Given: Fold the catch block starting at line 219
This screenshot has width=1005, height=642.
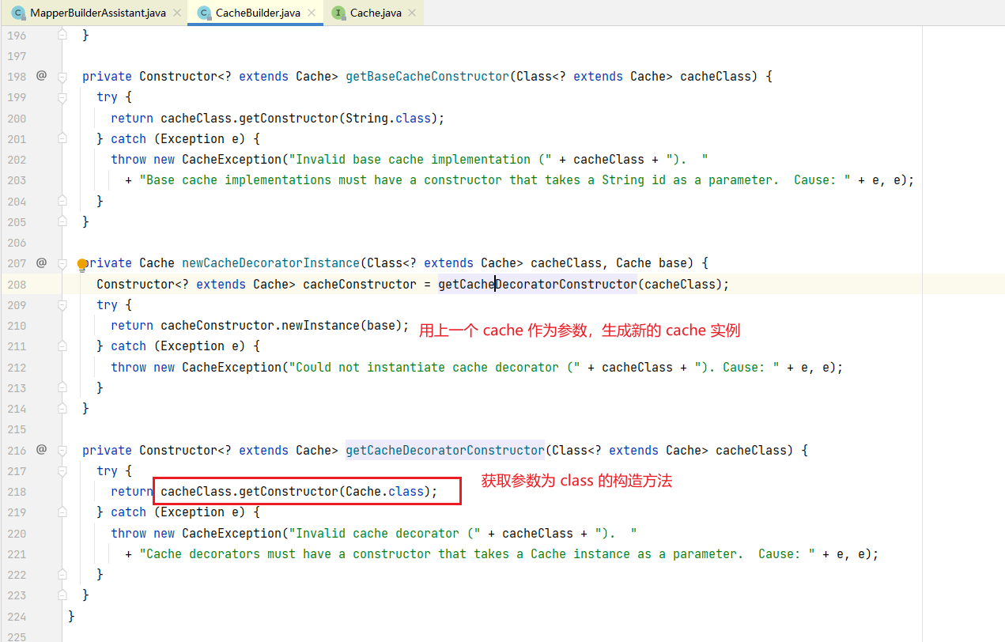Looking at the screenshot, I should 62,512.
